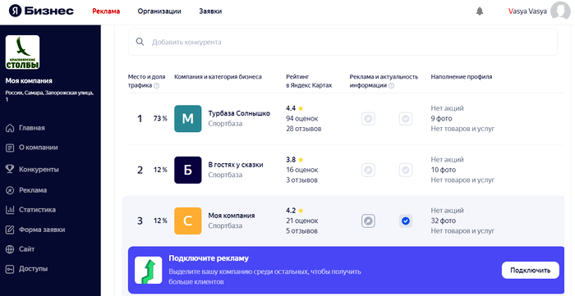Switch to the Организации top menu
Screen dimensions: 575x296
(x=159, y=11)
